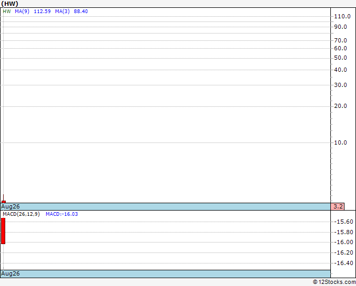Click the -15.80 MACD axis label
The height and width of the screenshot is (286, 356).
pyautogui.click(x=344, y=232)
